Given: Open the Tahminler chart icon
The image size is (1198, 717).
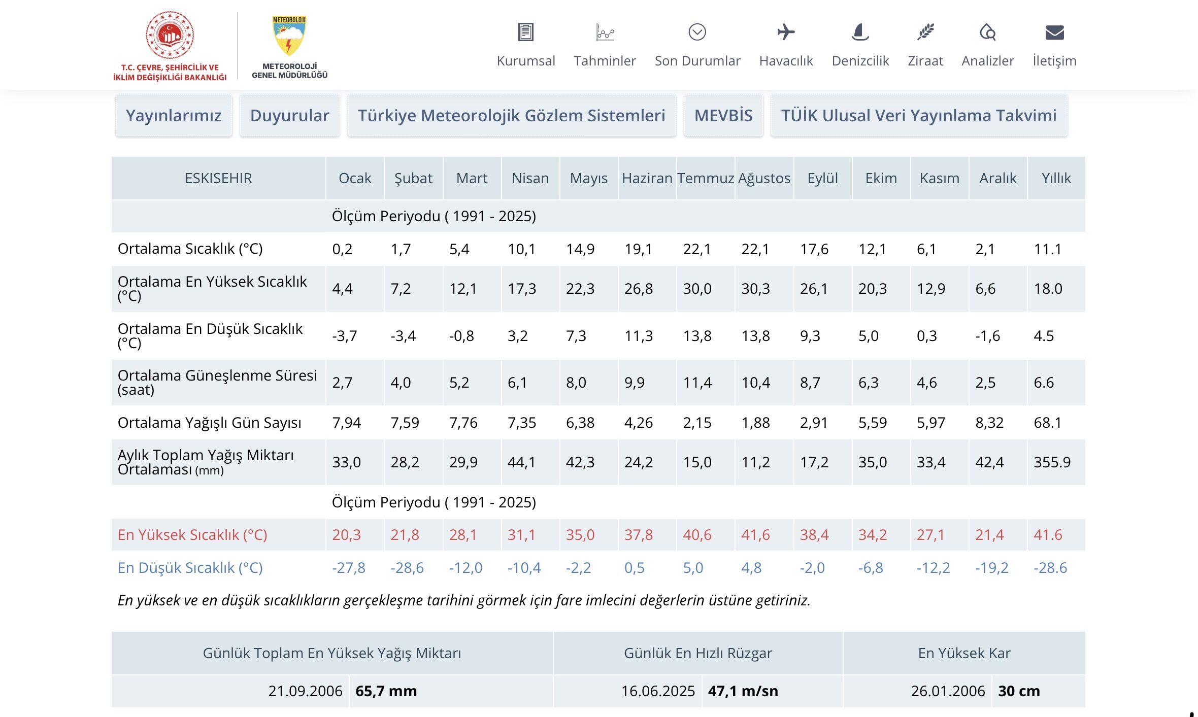Looking at the screenshot, I should (605, 32).
